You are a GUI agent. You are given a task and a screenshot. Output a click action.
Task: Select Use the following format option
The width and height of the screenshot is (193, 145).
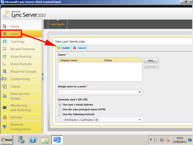tap(60, 114)
